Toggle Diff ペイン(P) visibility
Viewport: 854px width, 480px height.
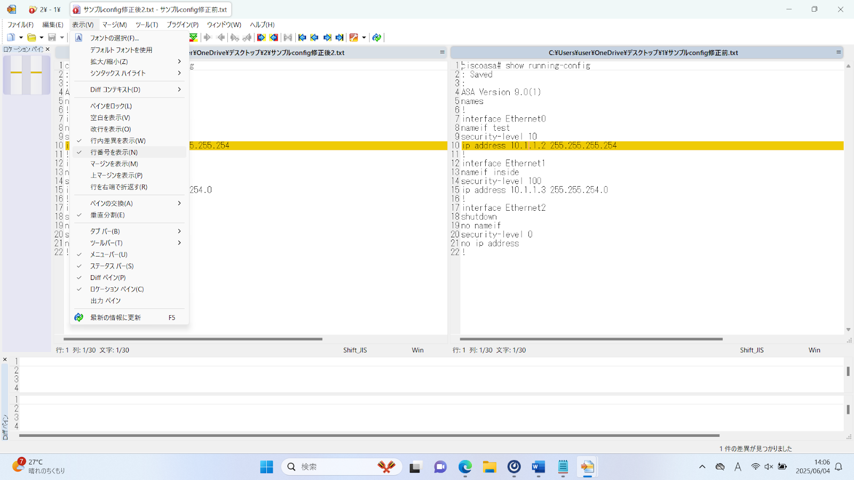click(x=129, y=277)
